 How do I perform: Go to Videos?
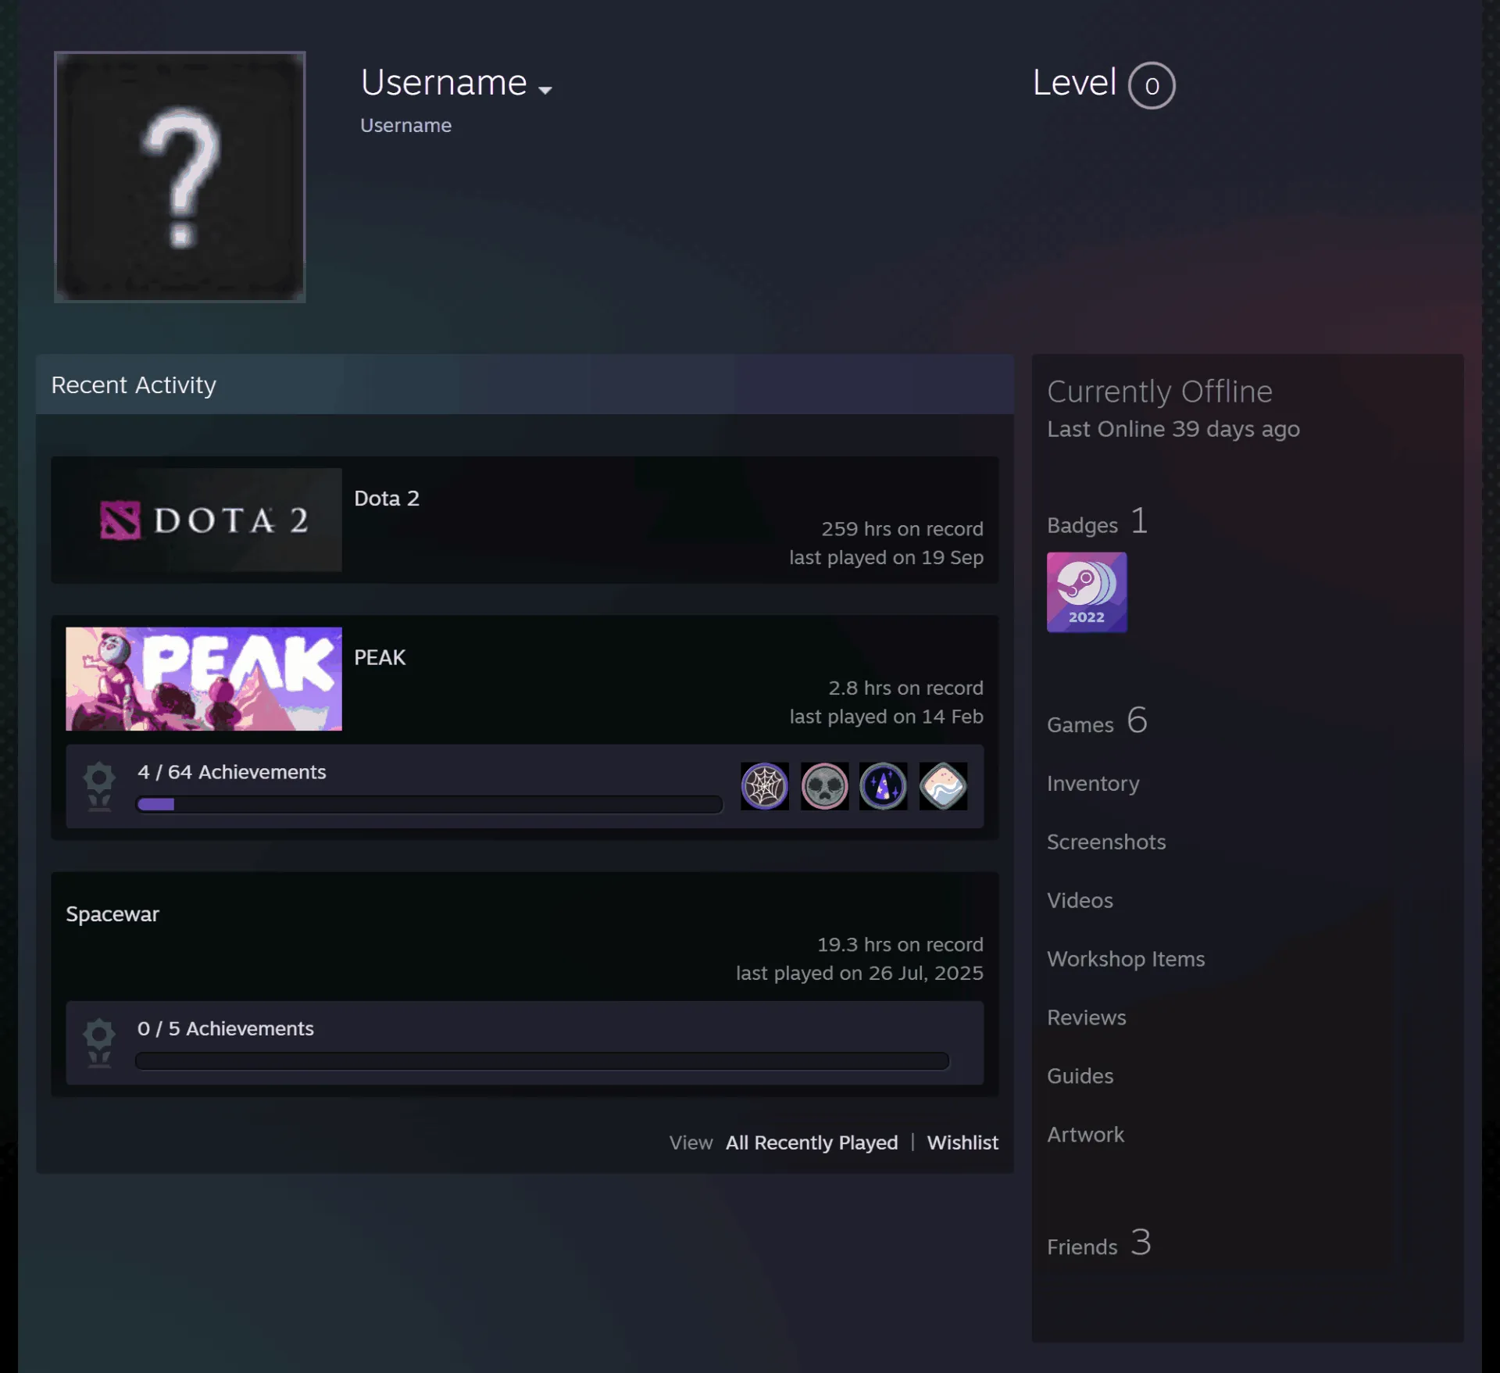1080,900
